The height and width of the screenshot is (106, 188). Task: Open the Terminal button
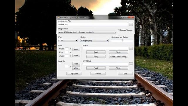pyautogui.click(x=98, y=74)
